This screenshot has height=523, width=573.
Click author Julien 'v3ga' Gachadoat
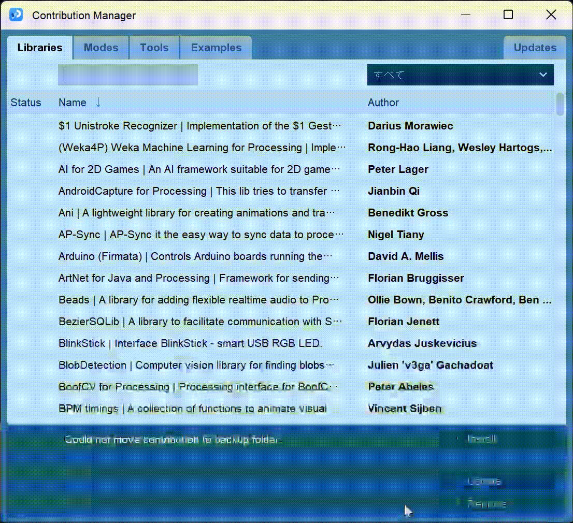click(431, 365)
